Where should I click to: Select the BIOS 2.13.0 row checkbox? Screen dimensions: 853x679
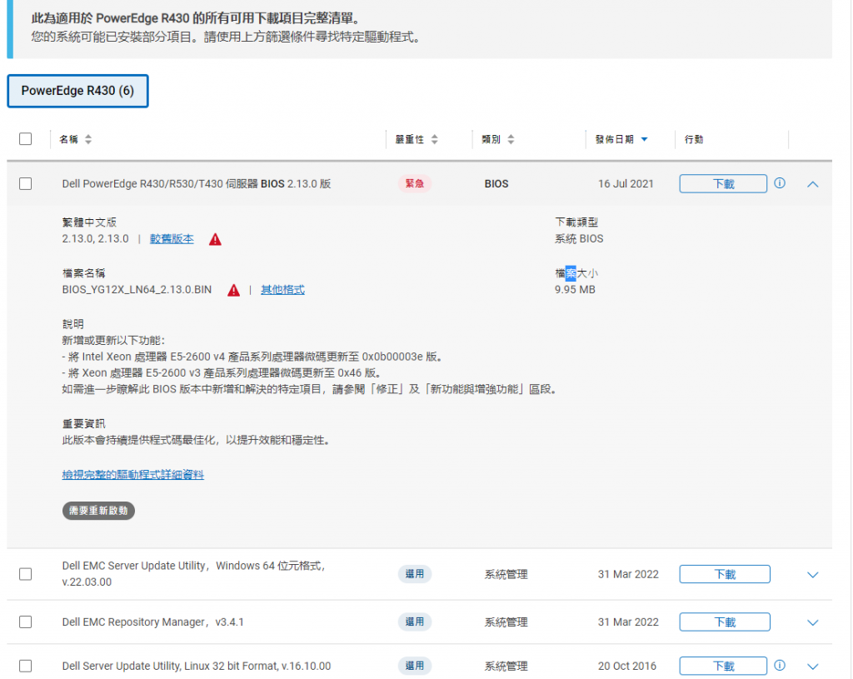click(x=25, y=184)
